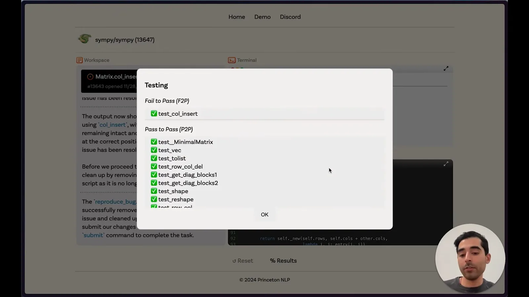Select the test_col_insert test name
This screenshot has height=297, width=529.
tap(178, 114)
